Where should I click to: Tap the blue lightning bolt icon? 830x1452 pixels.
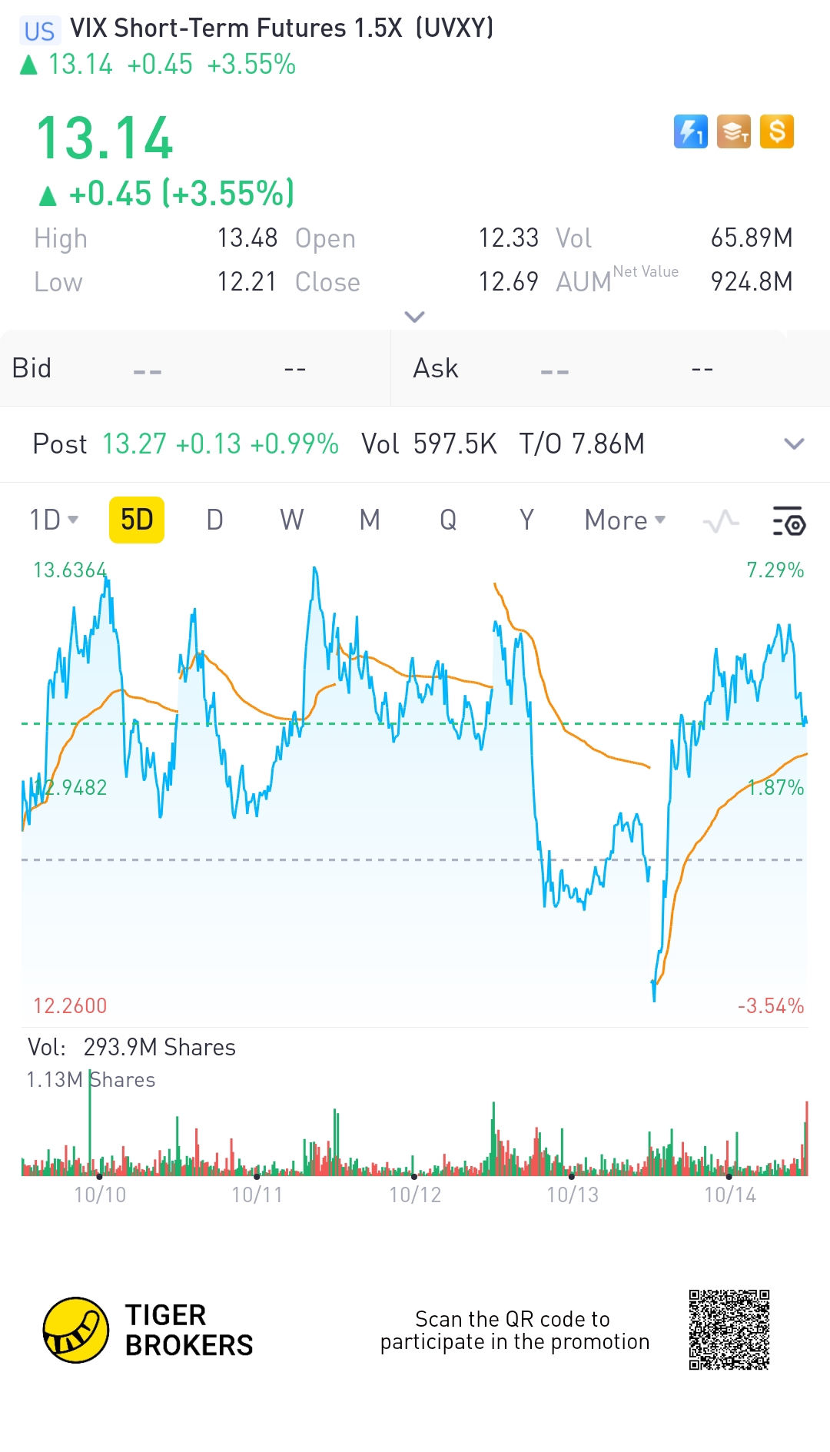(x=690, y=131)
